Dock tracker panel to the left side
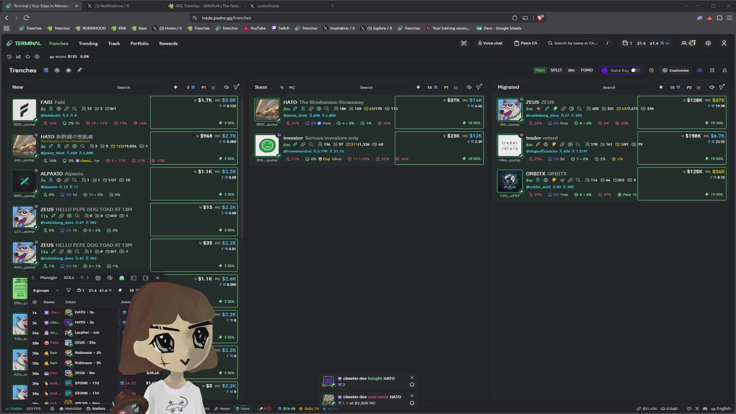 (x=134, y=278)
